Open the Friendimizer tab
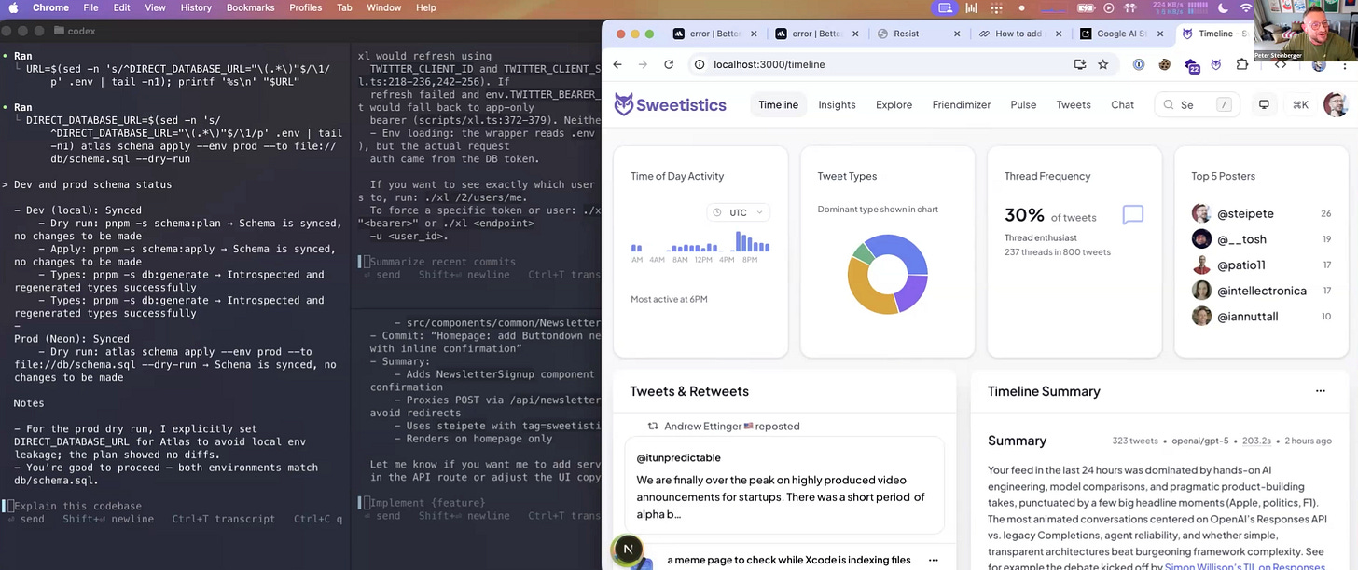The image size is (1358, 570). [961, 104]
